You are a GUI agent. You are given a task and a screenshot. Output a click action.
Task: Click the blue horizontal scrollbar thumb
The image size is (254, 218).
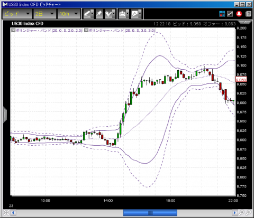[150, 213]
